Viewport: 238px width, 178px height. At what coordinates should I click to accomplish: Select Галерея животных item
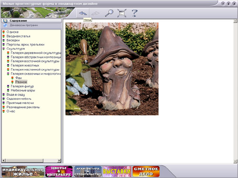(25, 66)
